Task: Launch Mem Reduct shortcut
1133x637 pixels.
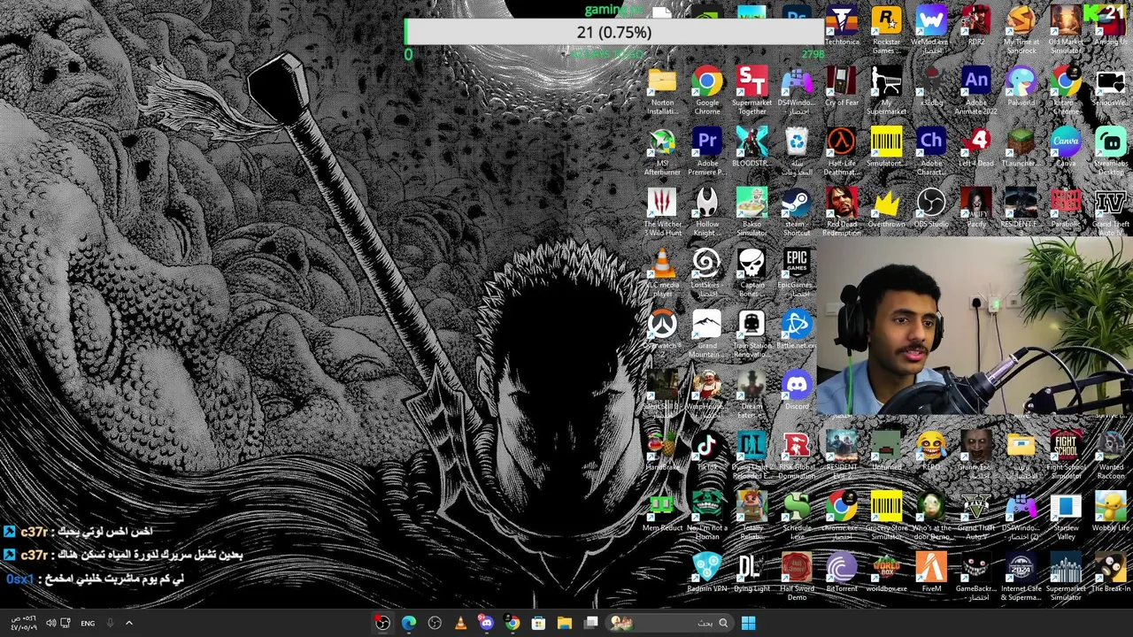Action: click(x=662, y=512)
